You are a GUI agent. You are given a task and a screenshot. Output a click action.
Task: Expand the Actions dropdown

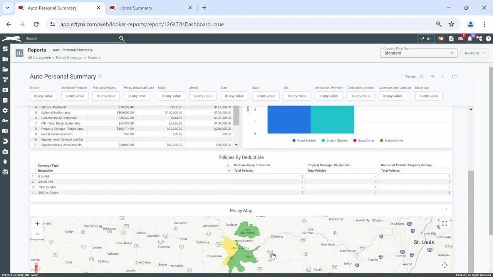[x=474, y=53]
